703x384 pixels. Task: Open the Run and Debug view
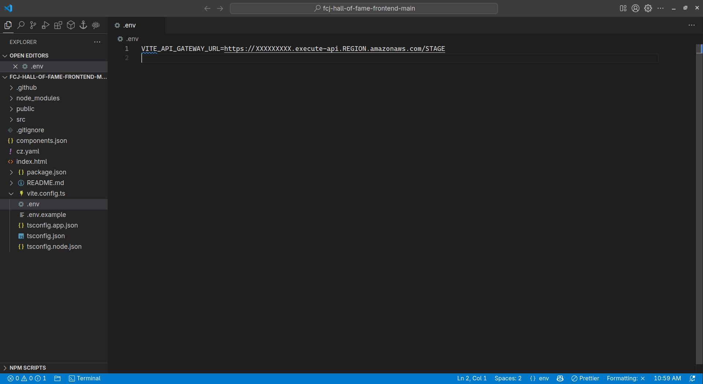click(46, 25)
